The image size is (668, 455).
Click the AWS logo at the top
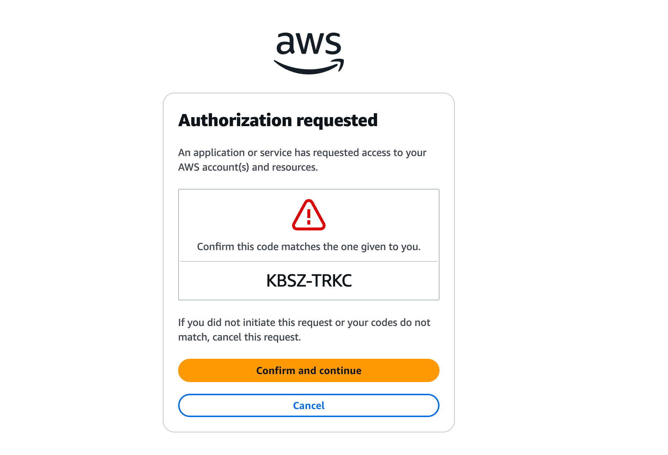click(309, 52)
